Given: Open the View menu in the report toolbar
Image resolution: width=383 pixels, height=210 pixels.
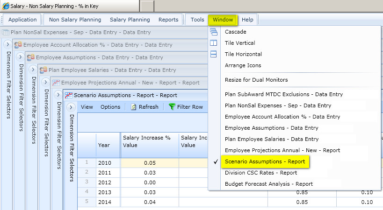Looking at the screenshot, I should click(87, 107).
